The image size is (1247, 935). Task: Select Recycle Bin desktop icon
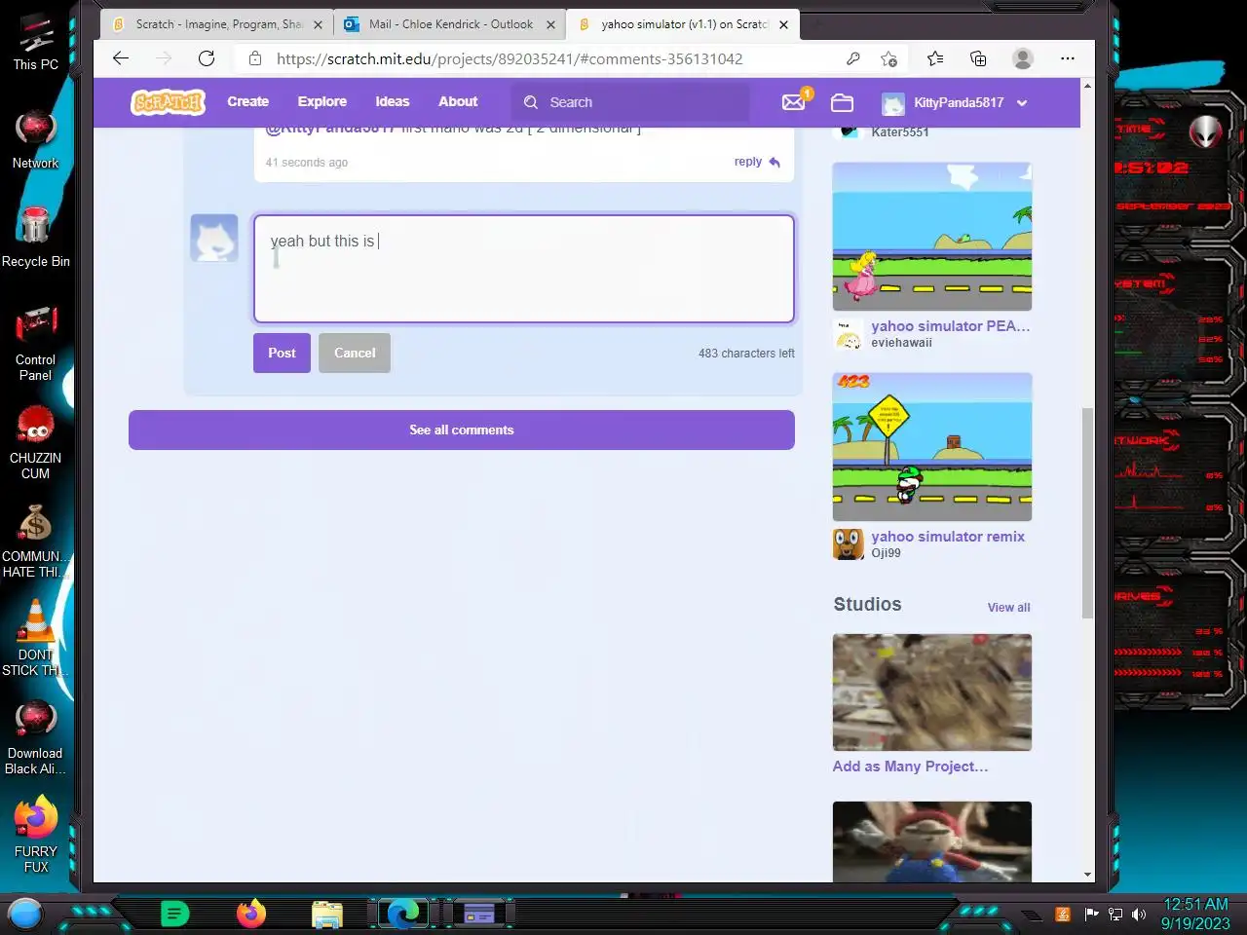coord(36,237)
